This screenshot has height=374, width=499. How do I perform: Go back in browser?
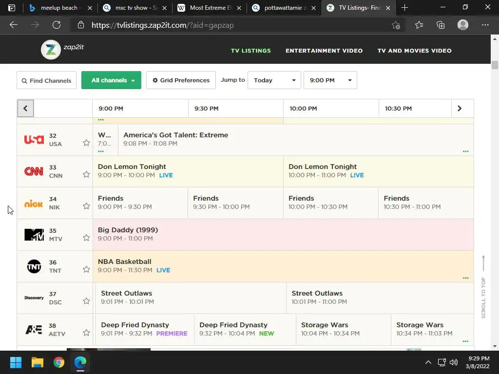pyautogui.click(x=13, y=25)
